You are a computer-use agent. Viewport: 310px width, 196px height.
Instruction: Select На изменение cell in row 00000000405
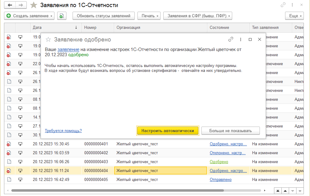pyautogui.click(x=271, y=180)
